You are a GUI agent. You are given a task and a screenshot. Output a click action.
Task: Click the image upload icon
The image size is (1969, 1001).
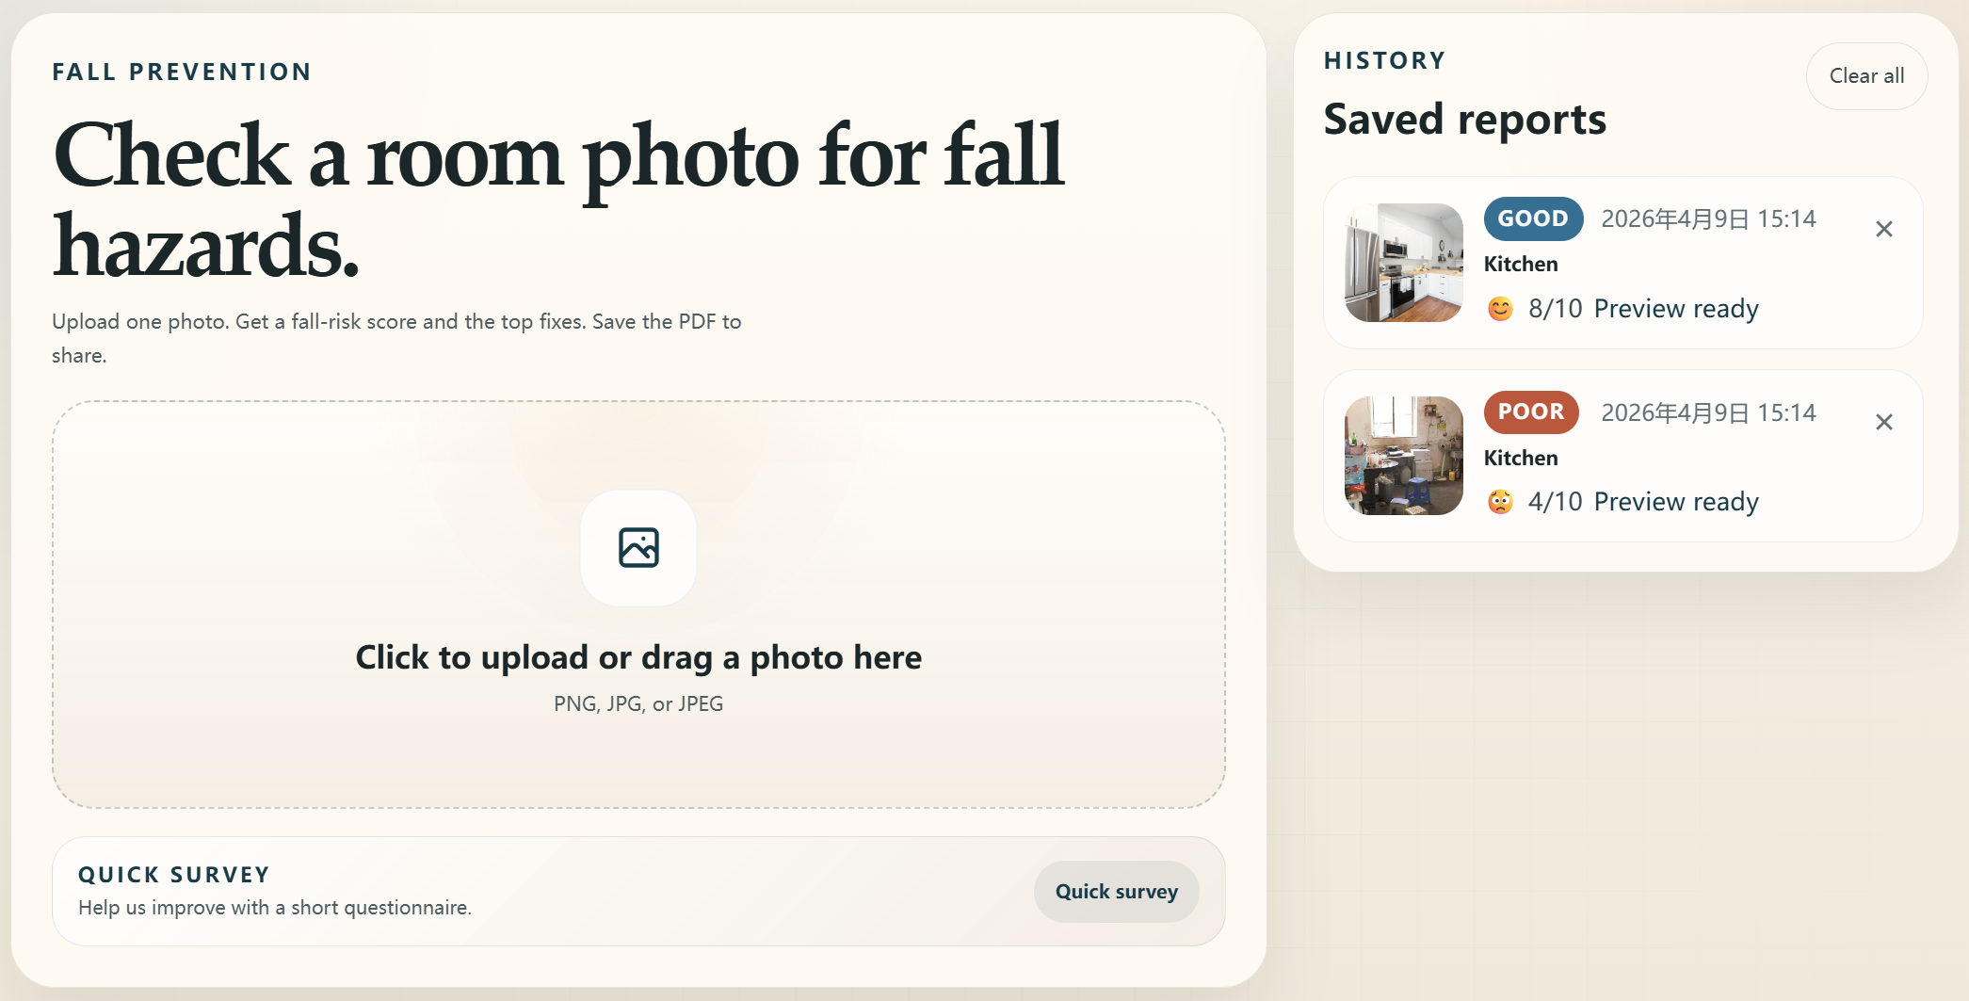click(x=638, y=549)
